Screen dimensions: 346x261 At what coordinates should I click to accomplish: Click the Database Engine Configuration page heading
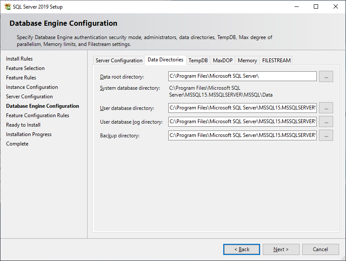pyautogui.click(x=64, y=23)
